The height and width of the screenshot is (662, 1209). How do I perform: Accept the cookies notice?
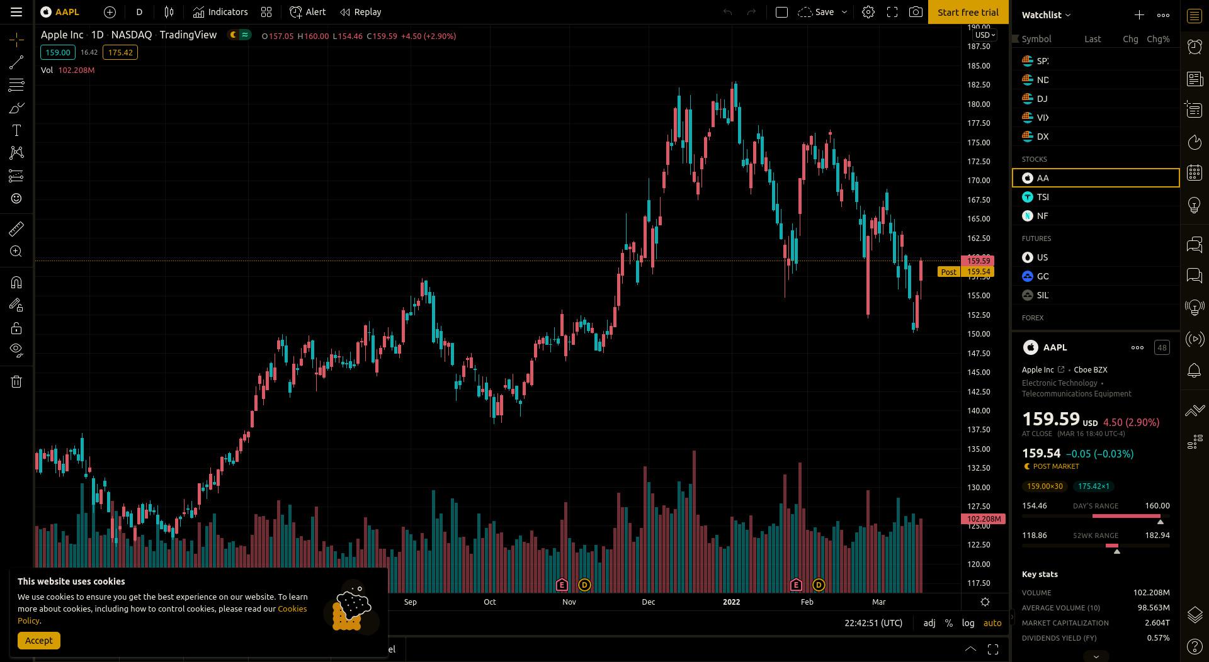tap(39, 641)
